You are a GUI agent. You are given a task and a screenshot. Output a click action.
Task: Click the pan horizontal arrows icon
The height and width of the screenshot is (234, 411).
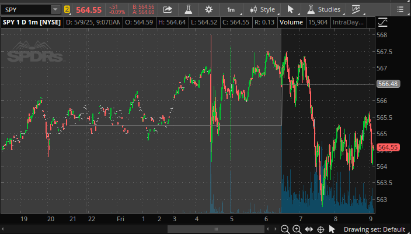point(309,229)
